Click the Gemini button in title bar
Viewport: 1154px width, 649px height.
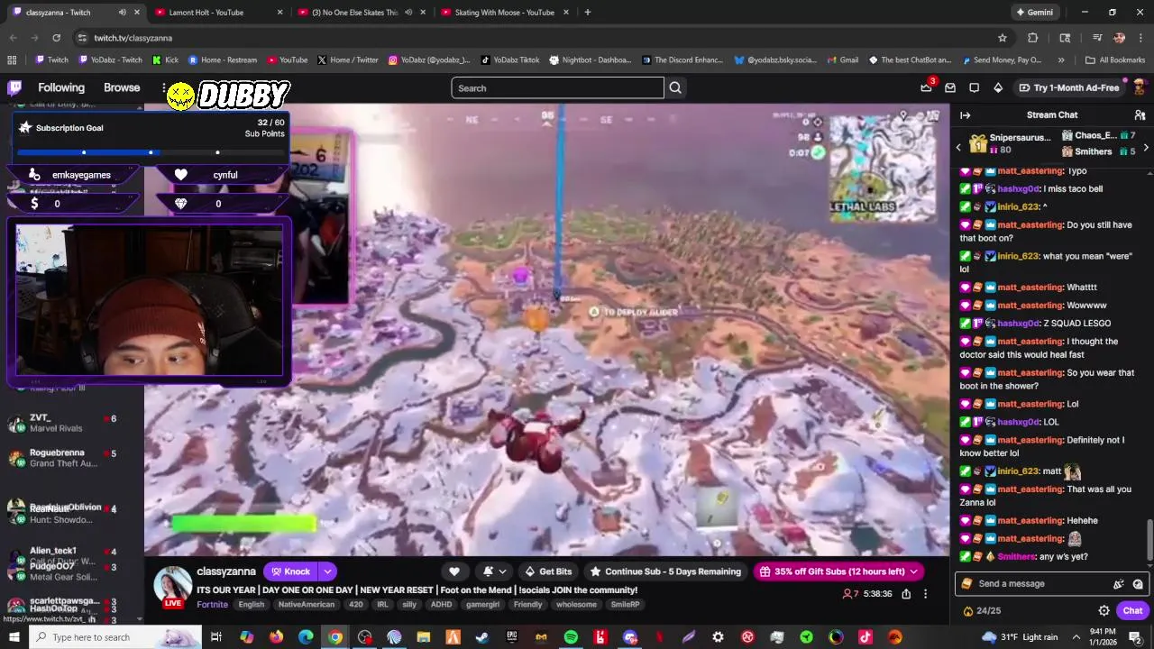[1034, 13]
